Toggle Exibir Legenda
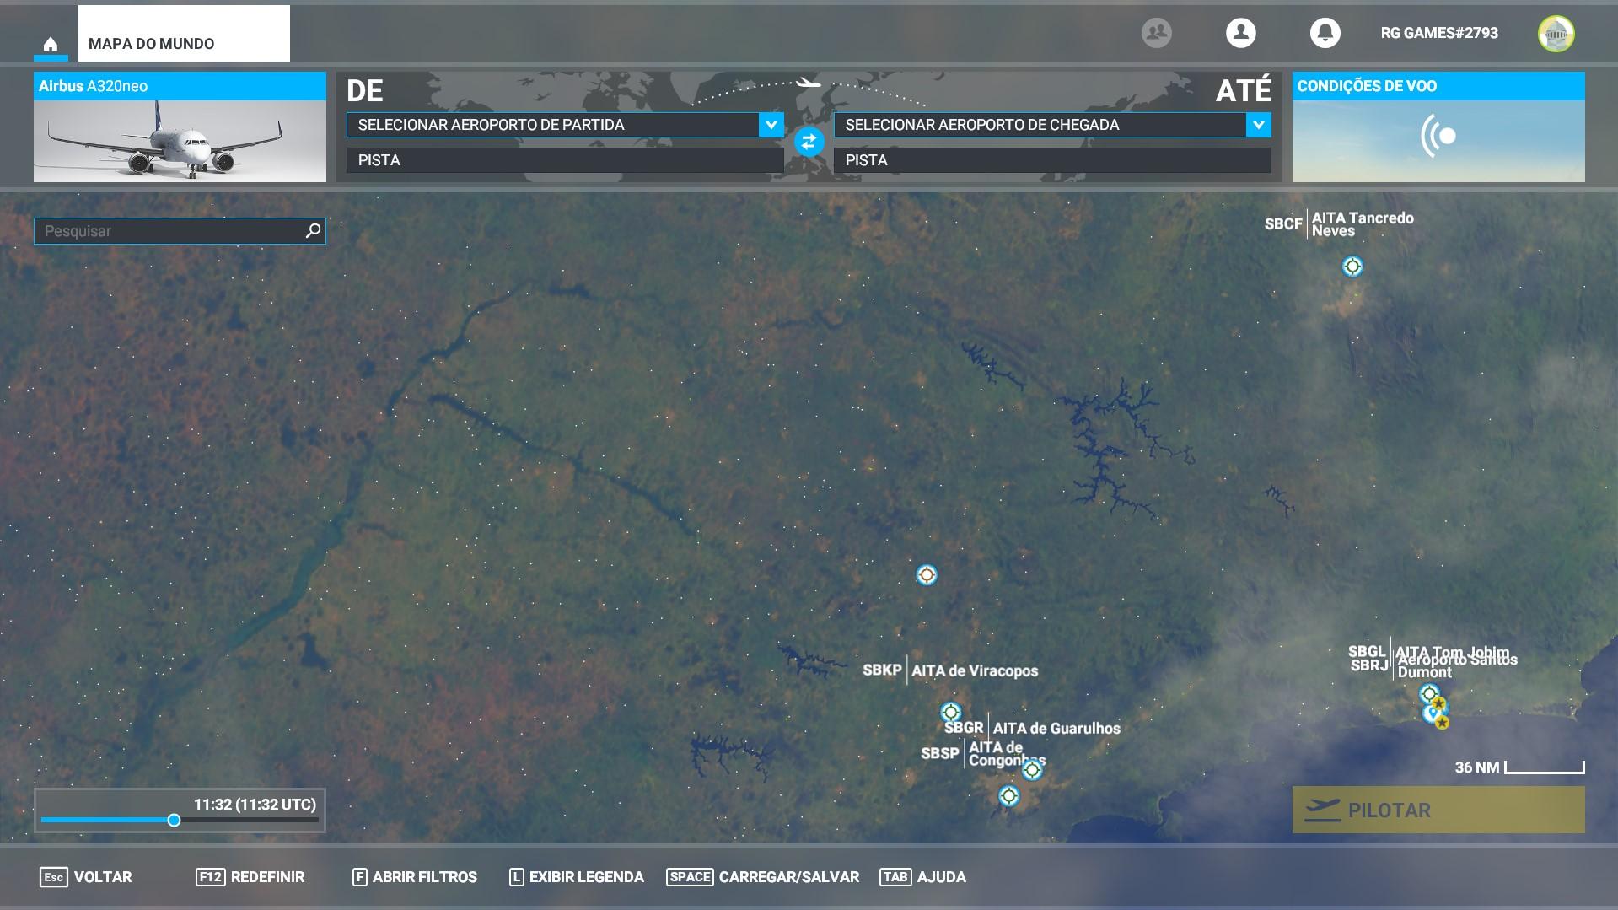The height and width of the screenshot is (910, 1618). coord(577,877)
